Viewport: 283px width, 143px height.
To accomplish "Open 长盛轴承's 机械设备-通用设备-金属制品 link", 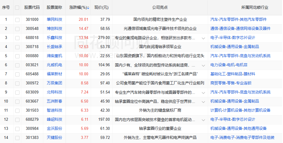I will (x=235, y=47).
